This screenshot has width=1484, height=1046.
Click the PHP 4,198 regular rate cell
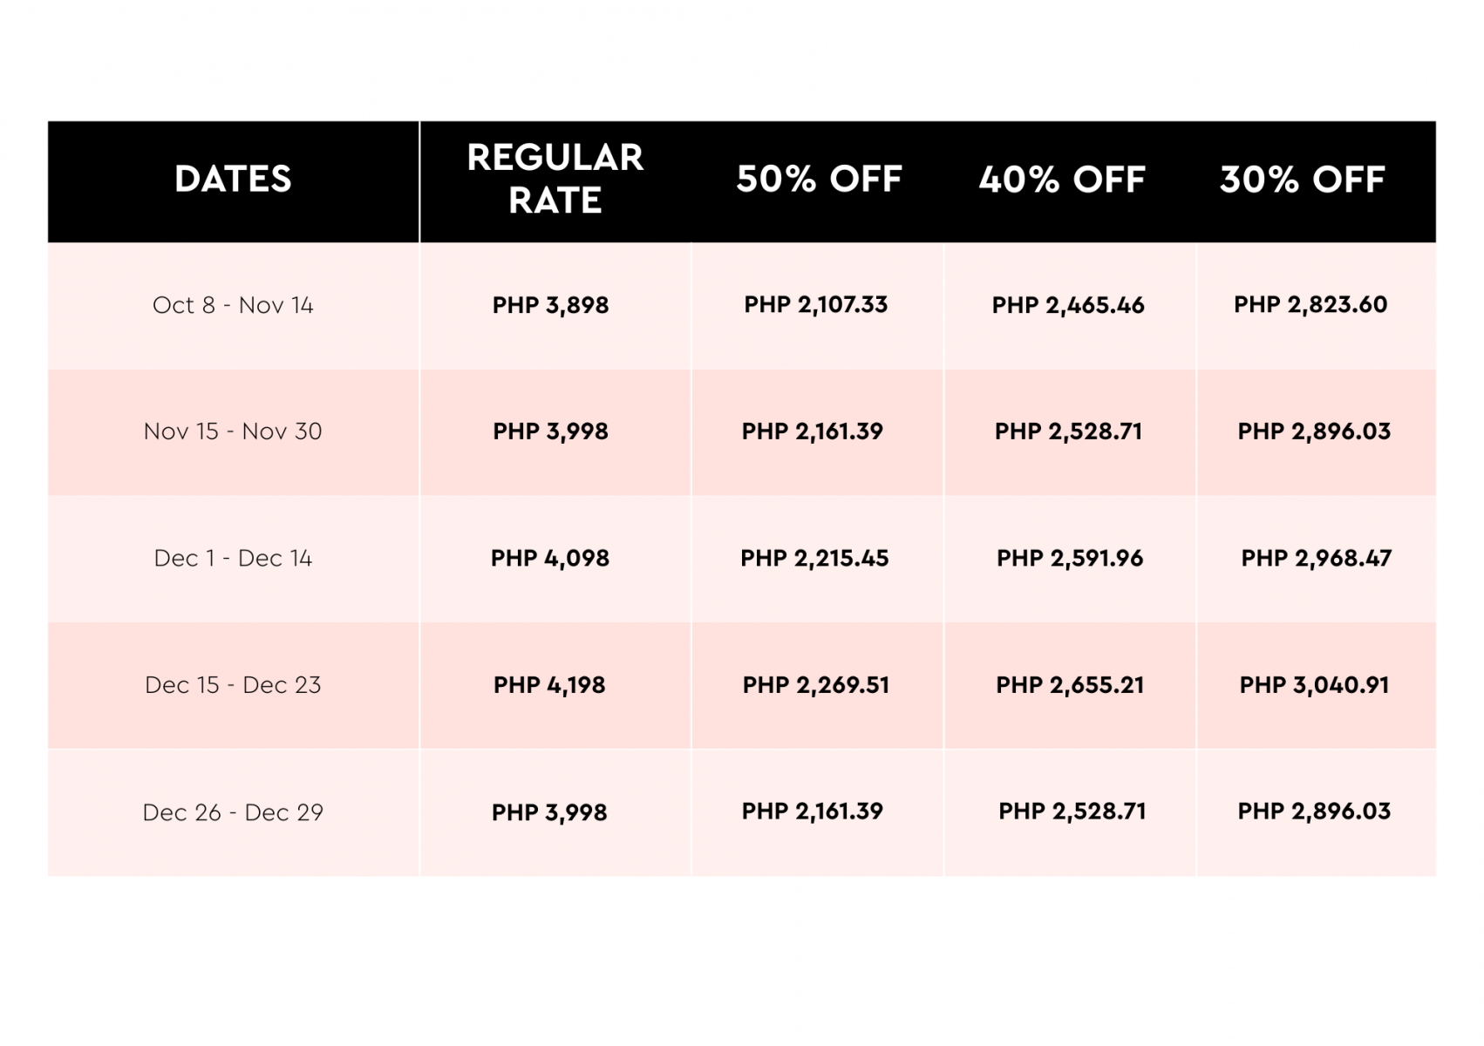coord(549,685)
